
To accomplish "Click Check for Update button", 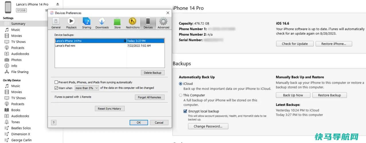I will click(295, 44).
